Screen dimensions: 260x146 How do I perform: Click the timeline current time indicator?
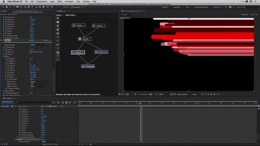point(141,103)
